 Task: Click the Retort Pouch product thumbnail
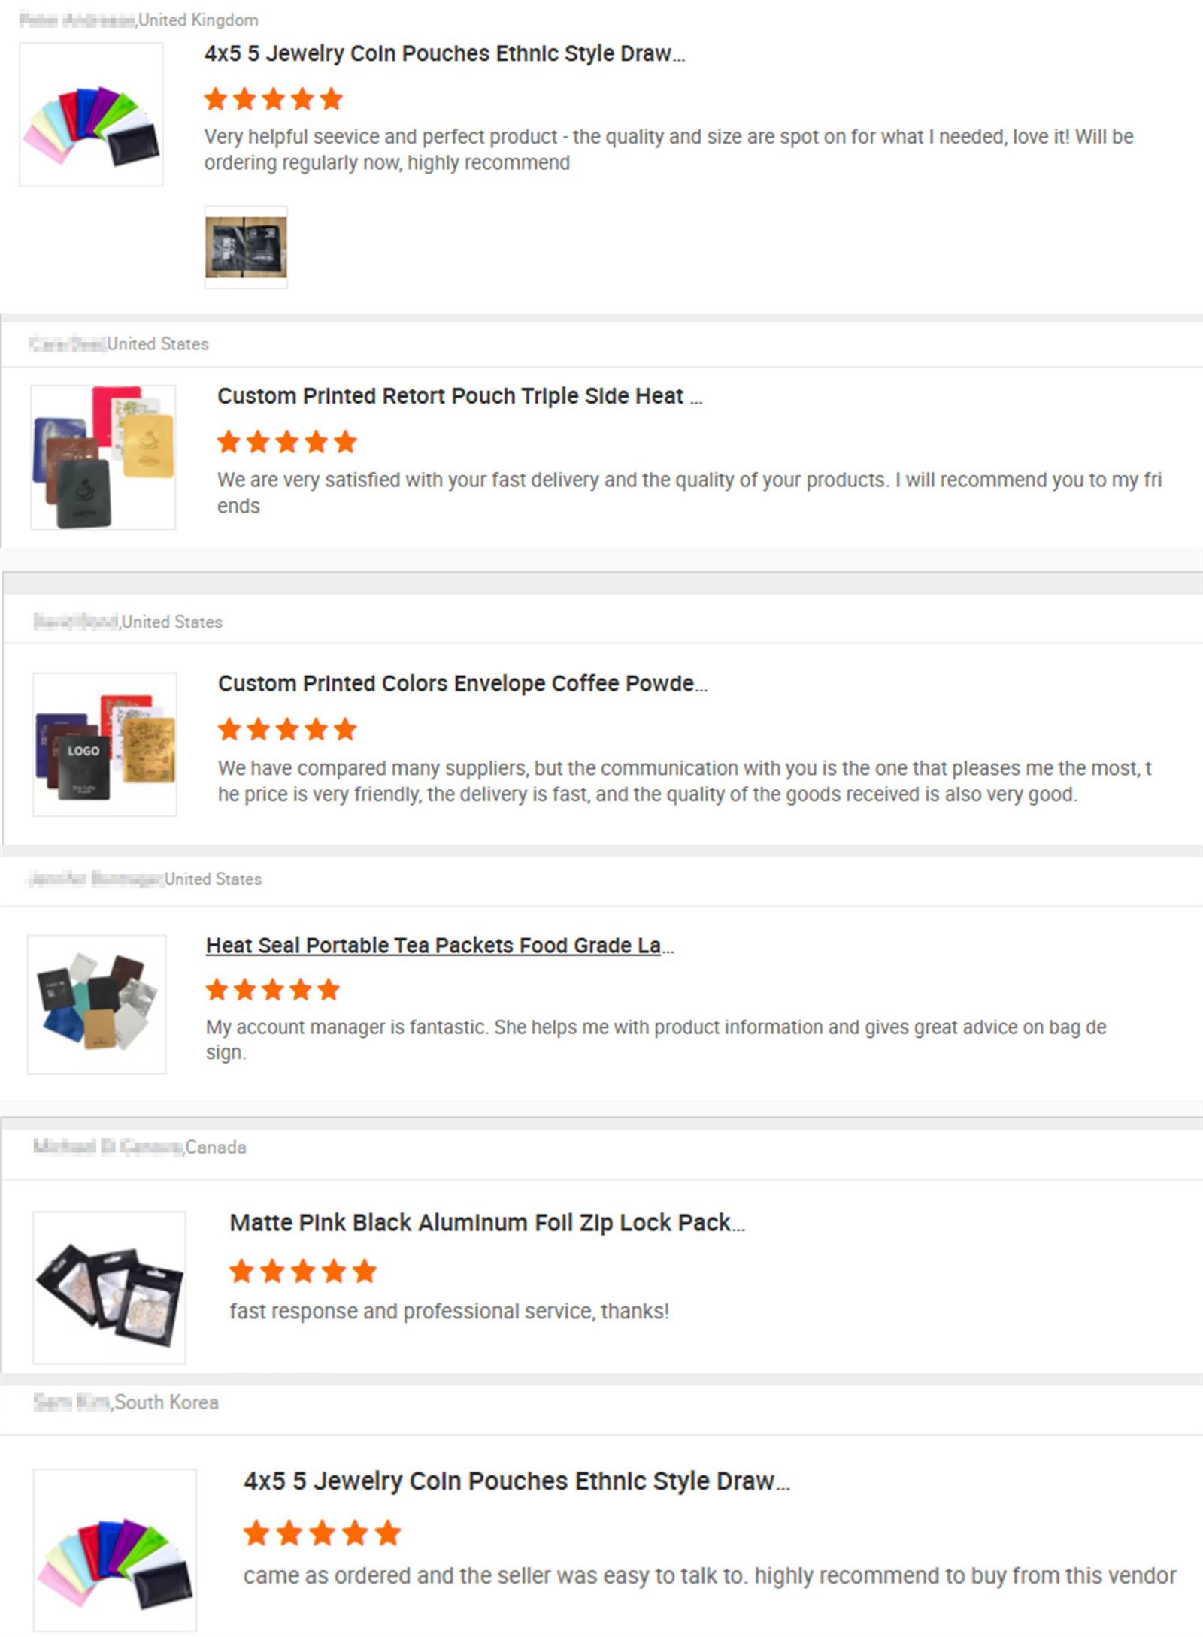pyautogui.click(x=103, y=457)
